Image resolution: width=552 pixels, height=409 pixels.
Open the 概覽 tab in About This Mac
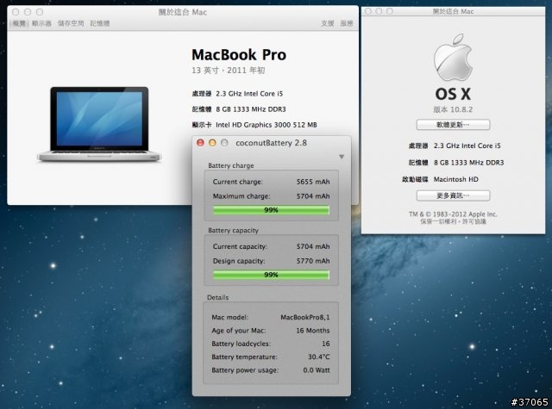click(19, 23)
